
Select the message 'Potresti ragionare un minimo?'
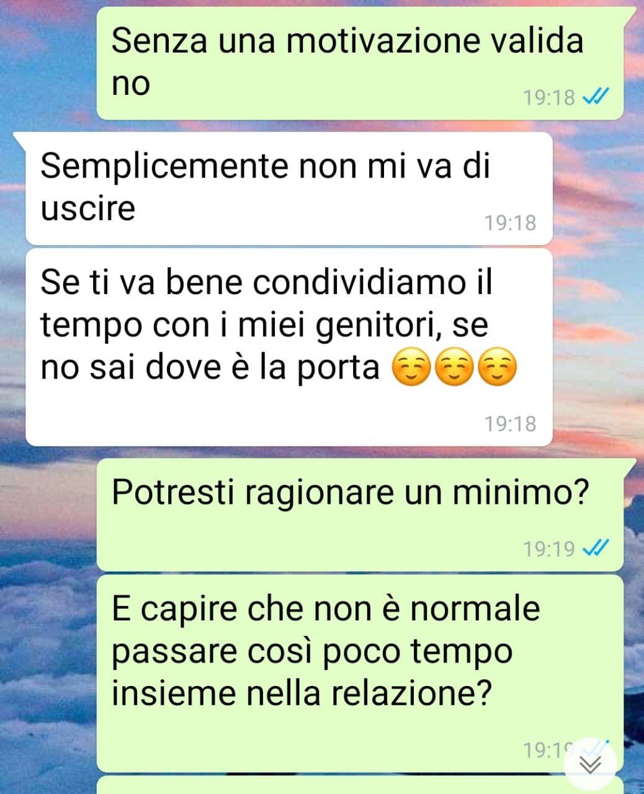pyautogui.click(x=360, y=515)
